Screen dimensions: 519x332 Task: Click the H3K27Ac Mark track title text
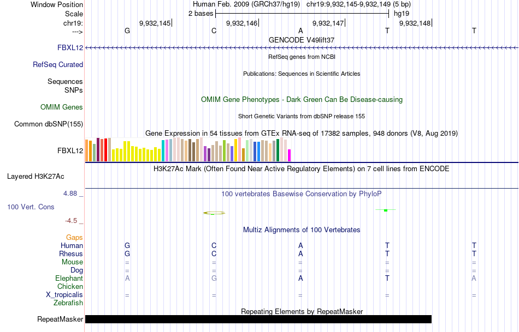[x=302, y=169]
